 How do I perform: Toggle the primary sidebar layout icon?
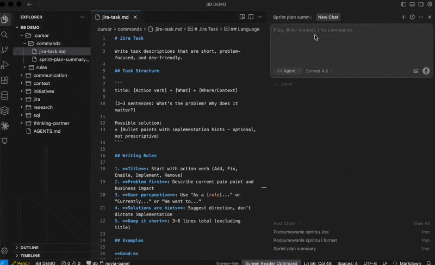pyautogui.click(x=403, y=4)
